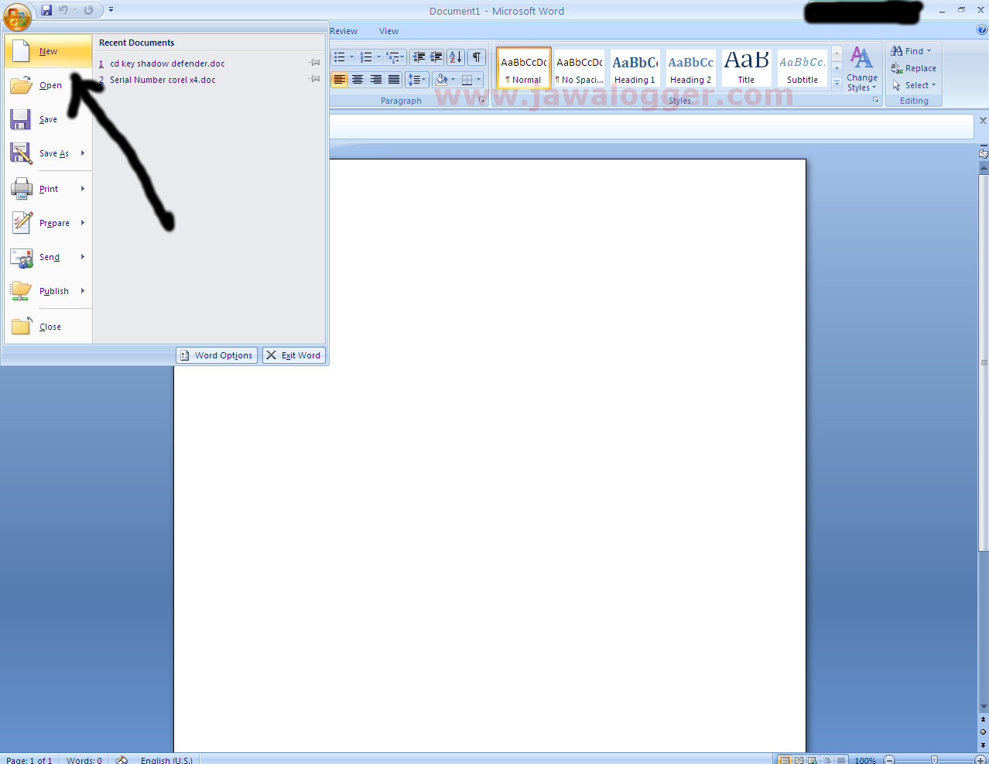Click the zoom slider handle
The image size is (989, 764).
934,760
